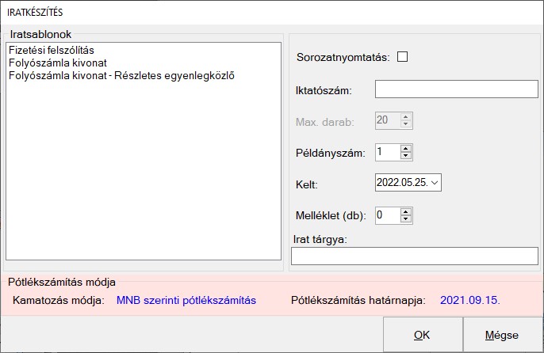
Task: Decrease Melléklet (db) with the down arrow
Action: pos(406,218)
